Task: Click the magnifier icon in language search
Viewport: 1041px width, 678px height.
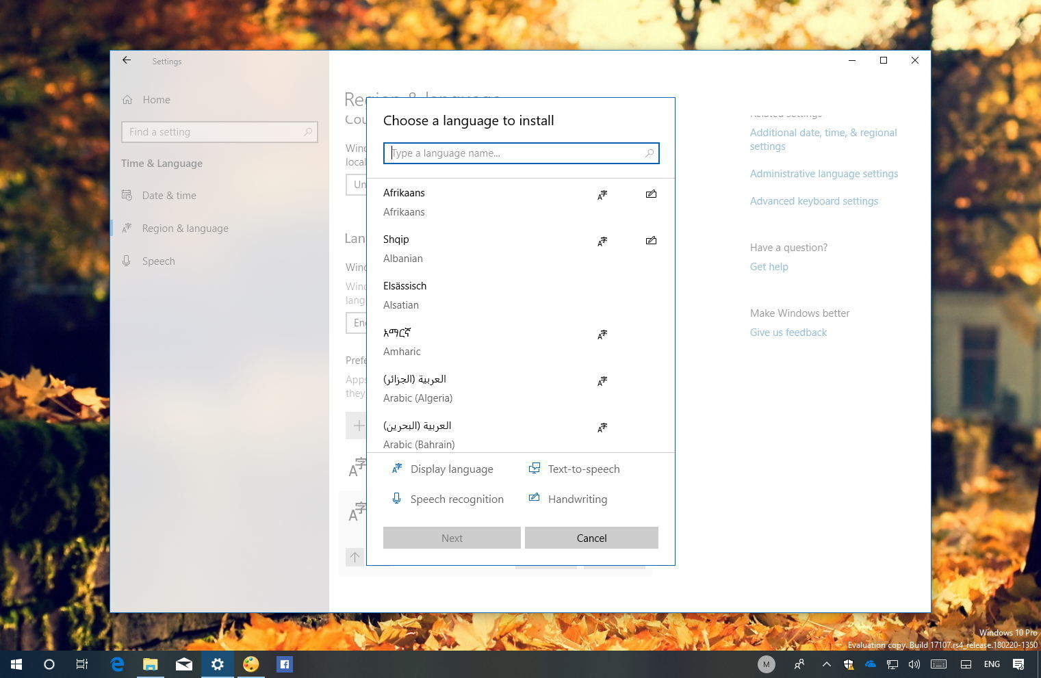Action: [649, 153]
